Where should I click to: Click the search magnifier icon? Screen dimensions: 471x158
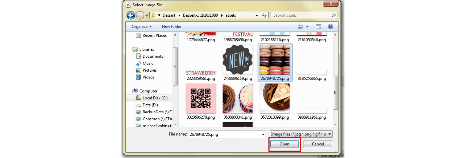333,16
